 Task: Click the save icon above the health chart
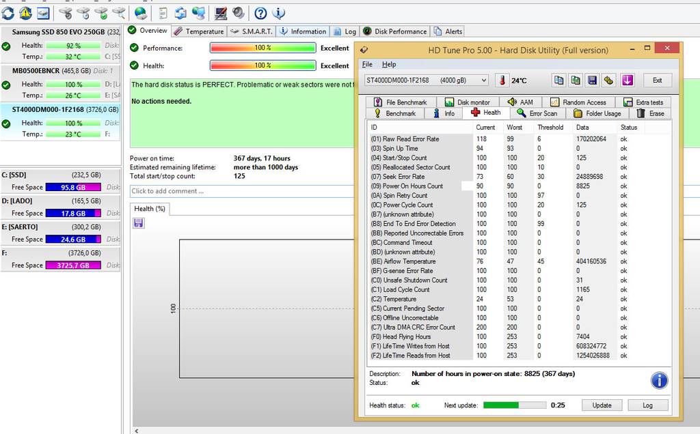[x=138, y=222]
